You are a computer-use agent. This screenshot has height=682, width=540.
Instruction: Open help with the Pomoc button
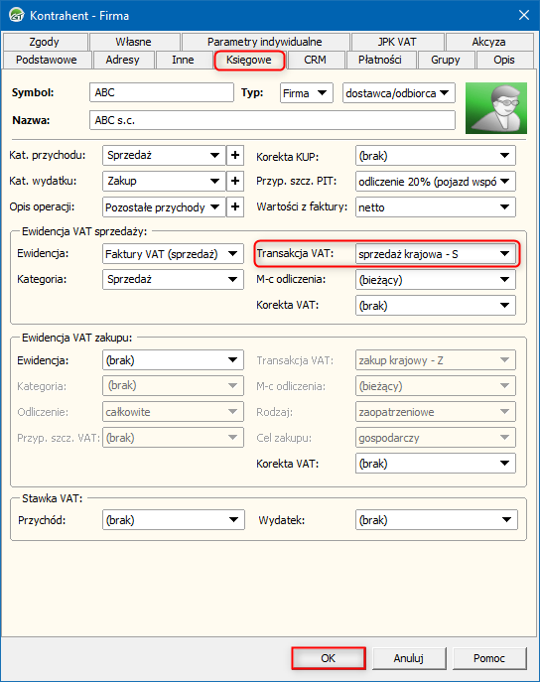tap(489, 658)
